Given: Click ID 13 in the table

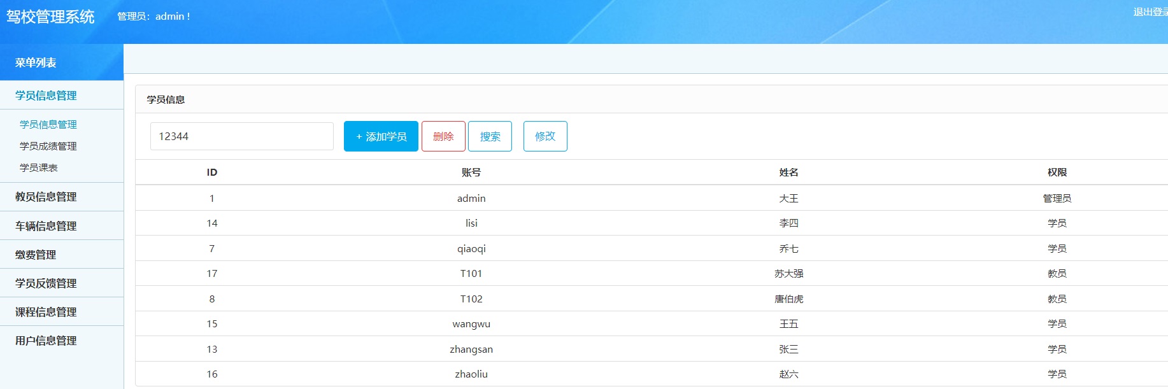Looking at the screenshot, I should 212,349.
